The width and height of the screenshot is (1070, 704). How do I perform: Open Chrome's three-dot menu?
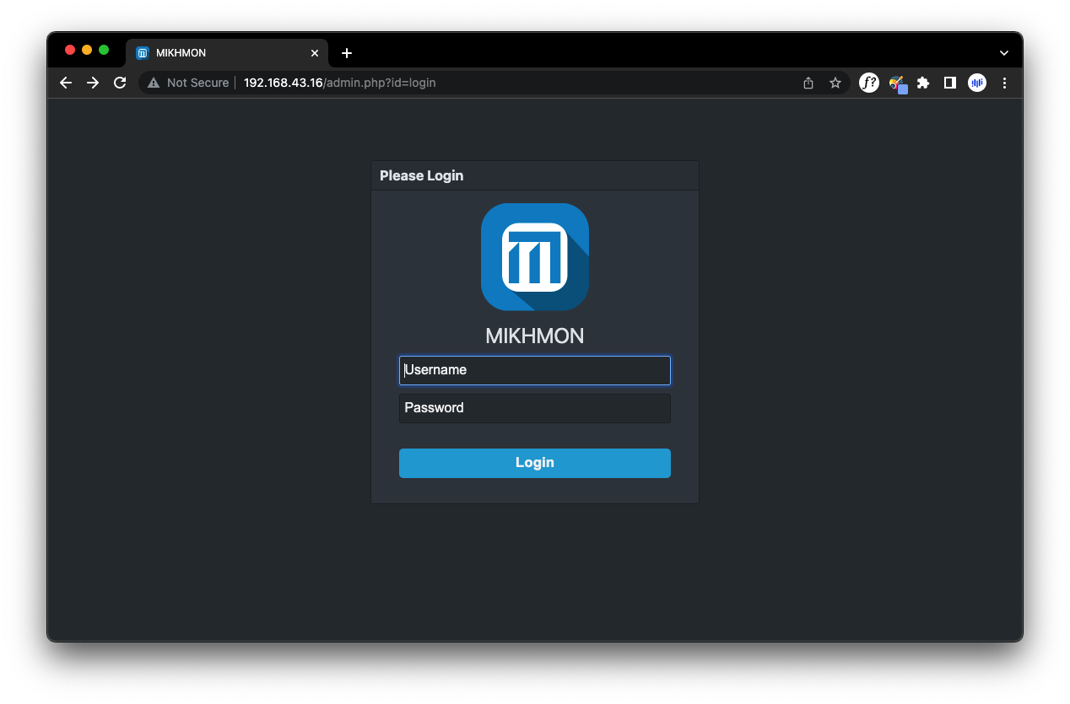(1004, 83)
